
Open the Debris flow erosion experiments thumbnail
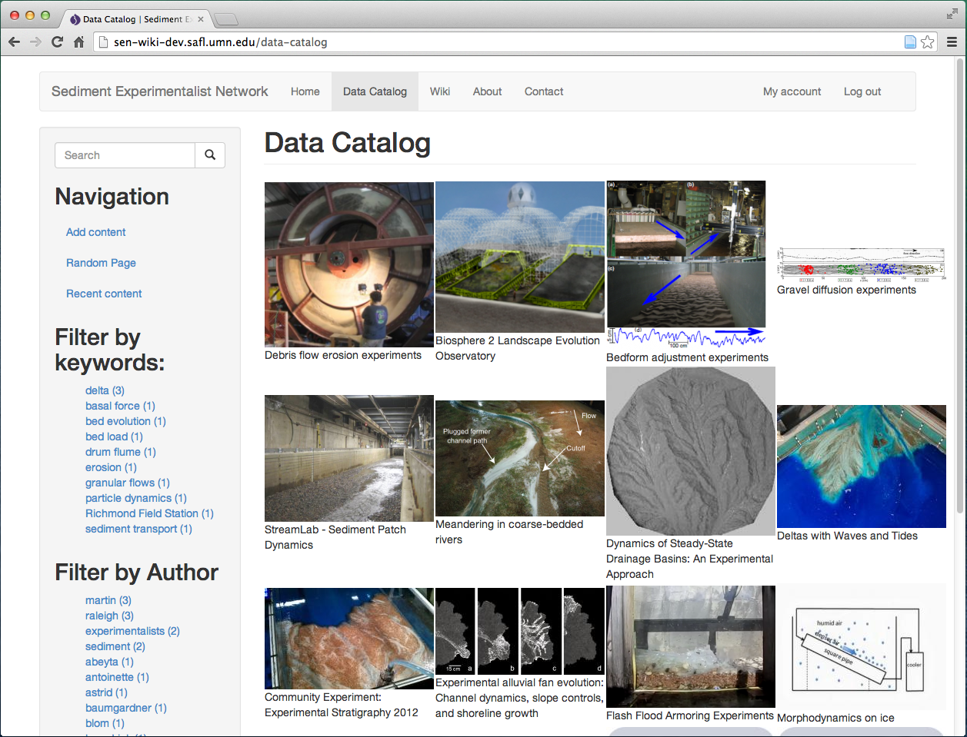(349, 264)
